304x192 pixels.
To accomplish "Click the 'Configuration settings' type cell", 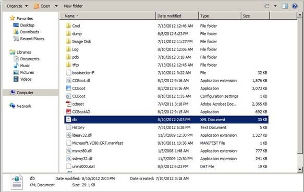I will click(x=219, y=96).
